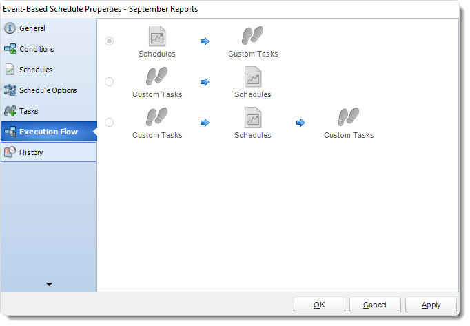Screen dimensions: 470x326
Task: Click rightmost 'Custom Tasks' label in third row
Action: [349, 136]
